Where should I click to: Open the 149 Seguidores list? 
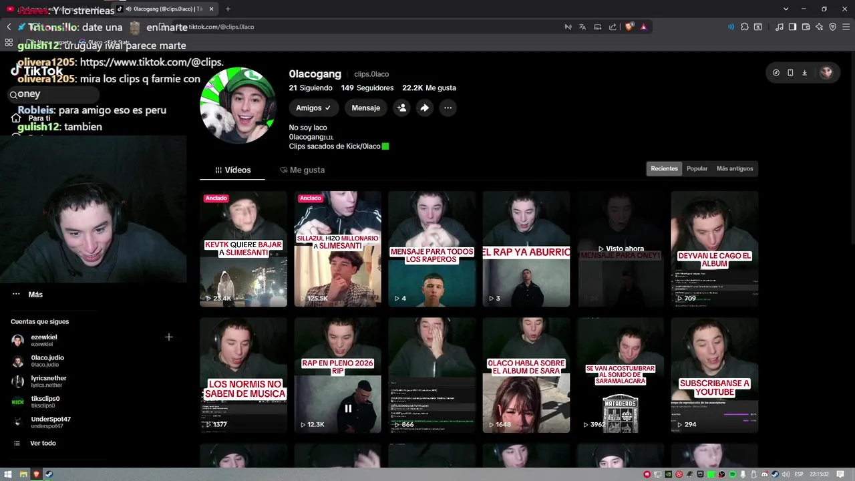(x=367, y=88)
